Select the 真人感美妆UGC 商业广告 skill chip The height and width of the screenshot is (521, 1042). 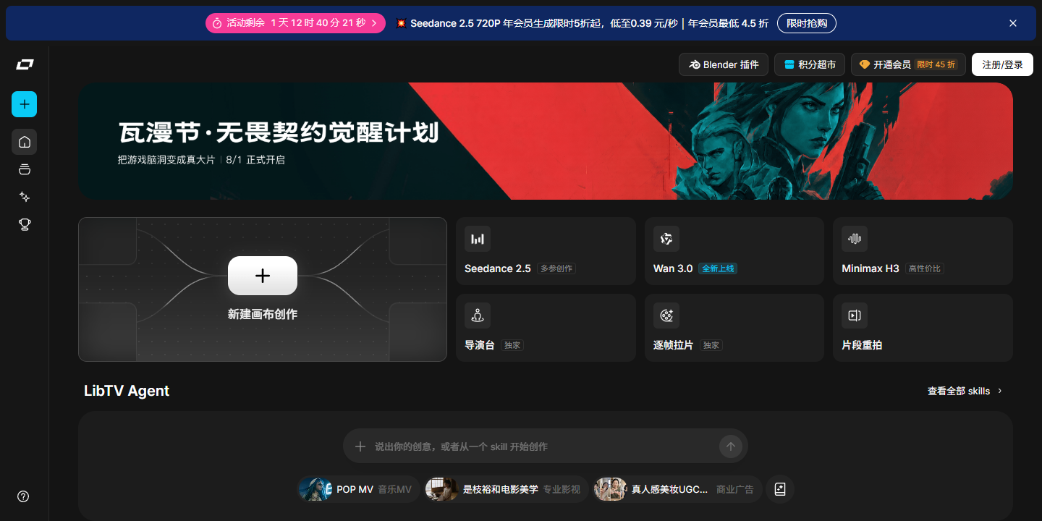click(677, 489)
